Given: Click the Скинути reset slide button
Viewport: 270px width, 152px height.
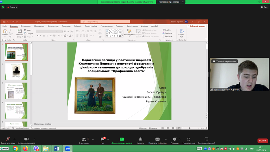Looking at the screenshot, I should (28, 34).
